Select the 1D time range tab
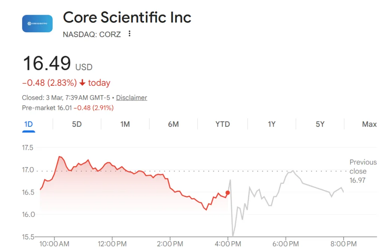Image resolution: width=385 pixels, height=251 pixels. coord(29,124)
